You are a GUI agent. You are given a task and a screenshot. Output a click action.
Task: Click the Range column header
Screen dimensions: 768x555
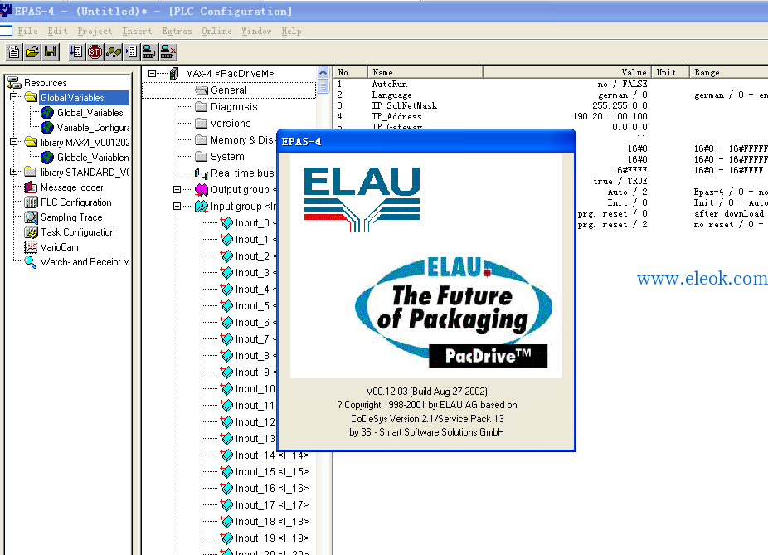point(729,72)
